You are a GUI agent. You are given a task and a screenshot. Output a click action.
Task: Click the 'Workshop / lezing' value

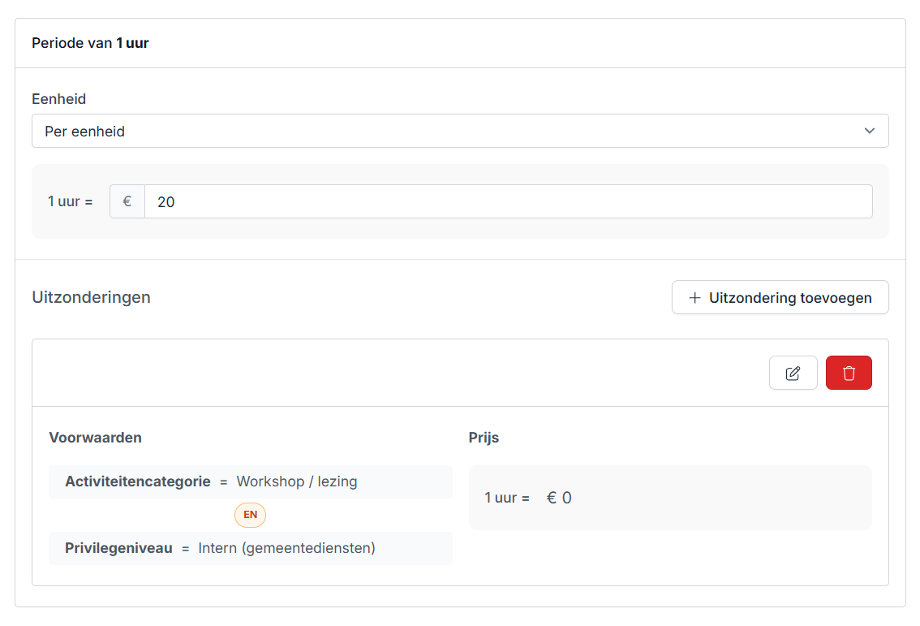pos(297,481)
